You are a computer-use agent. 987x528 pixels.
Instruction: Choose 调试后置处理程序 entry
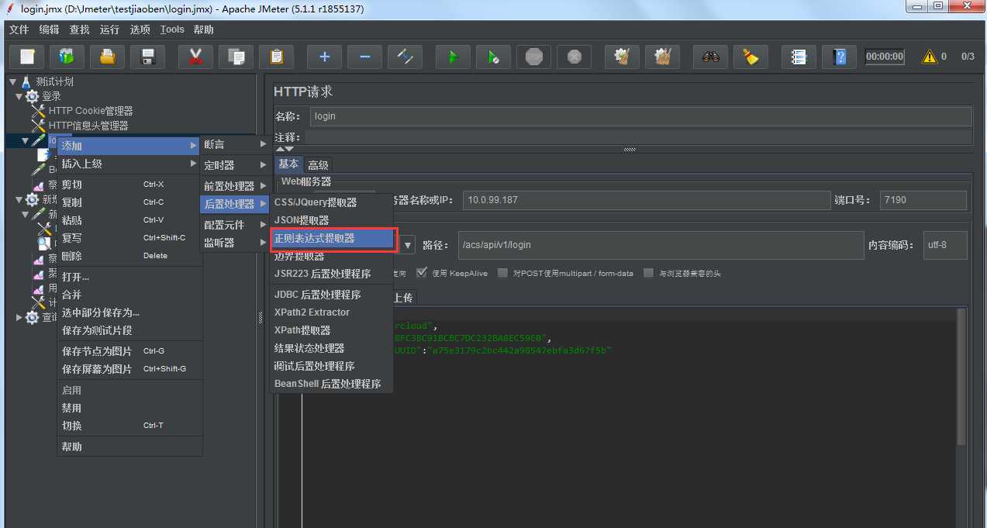331,366
